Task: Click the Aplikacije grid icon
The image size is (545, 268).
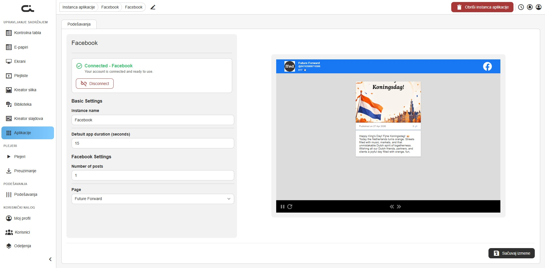Action: coord(9,133)
